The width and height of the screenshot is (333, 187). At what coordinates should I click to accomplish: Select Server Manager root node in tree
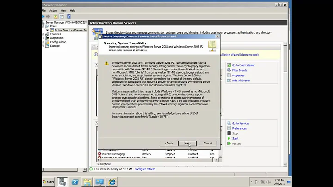[x=66, y=22]
